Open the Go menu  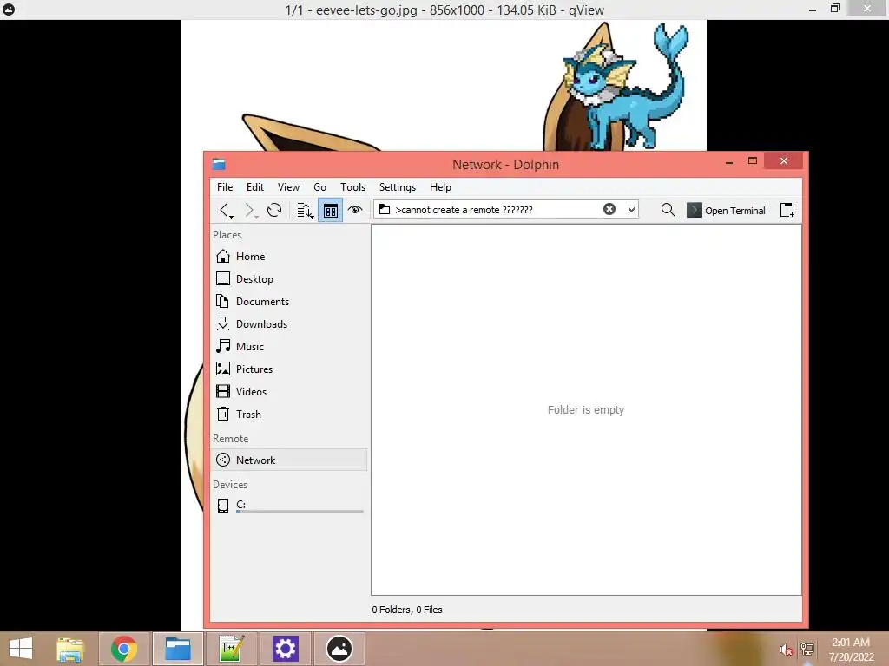coord(319,187)
